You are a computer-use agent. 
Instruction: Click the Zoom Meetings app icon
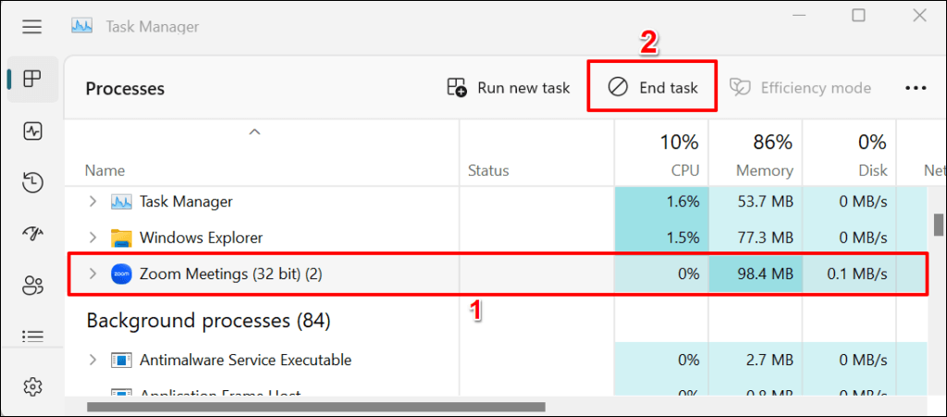coord(121,274)
